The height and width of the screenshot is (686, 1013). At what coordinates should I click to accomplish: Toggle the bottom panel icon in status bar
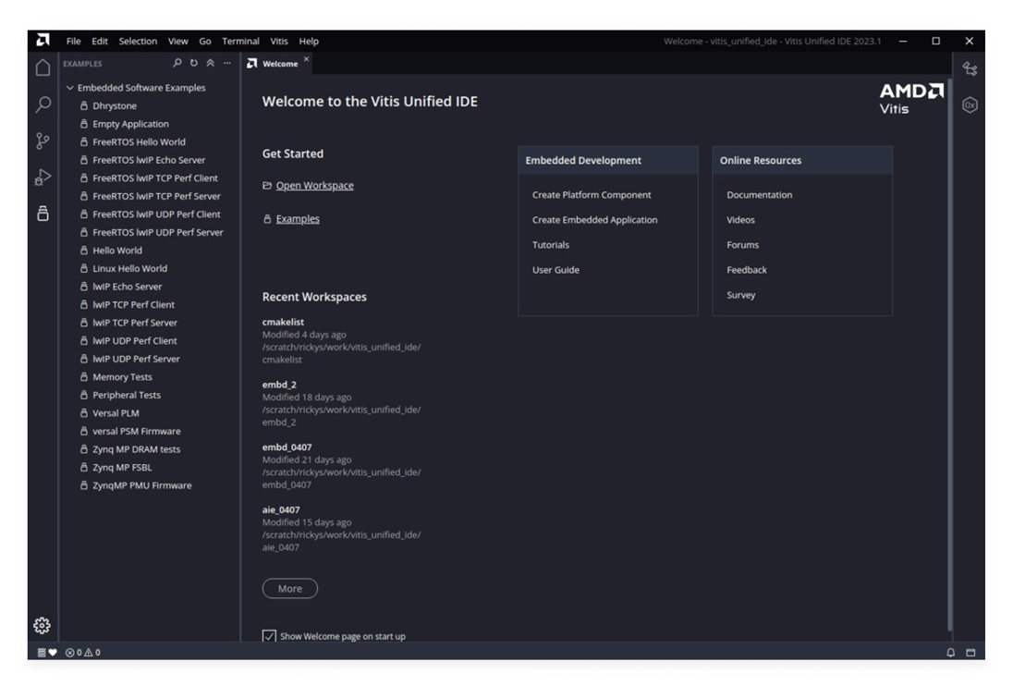[x=970, y=653]
